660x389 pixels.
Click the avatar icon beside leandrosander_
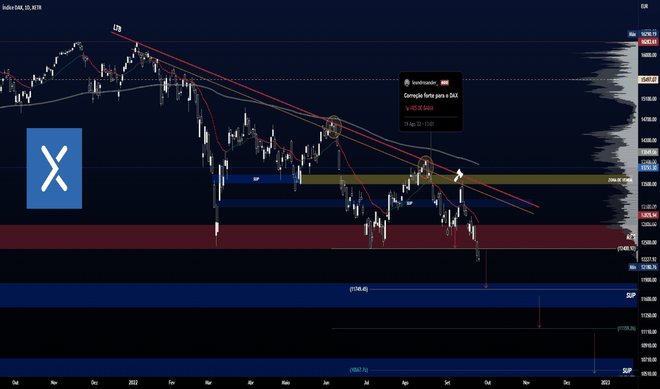point(406,83)
